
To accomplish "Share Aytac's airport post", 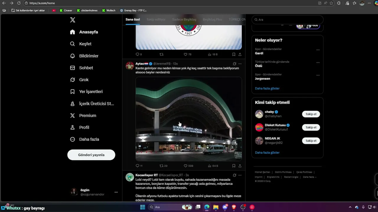I will (240, 166).
